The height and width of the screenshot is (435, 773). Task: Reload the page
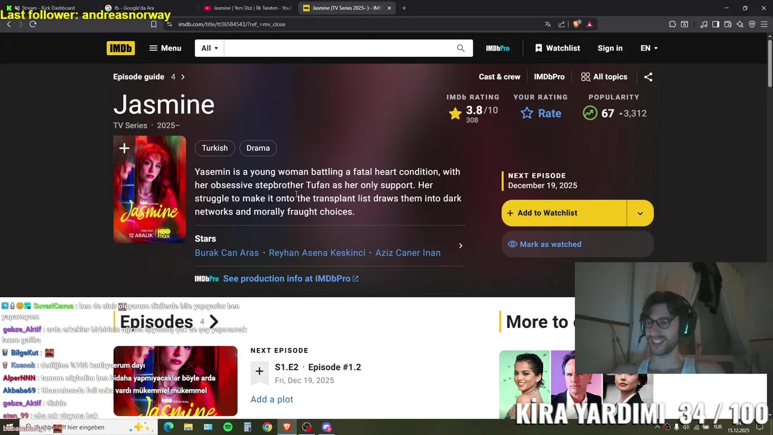tap(33, 24)
